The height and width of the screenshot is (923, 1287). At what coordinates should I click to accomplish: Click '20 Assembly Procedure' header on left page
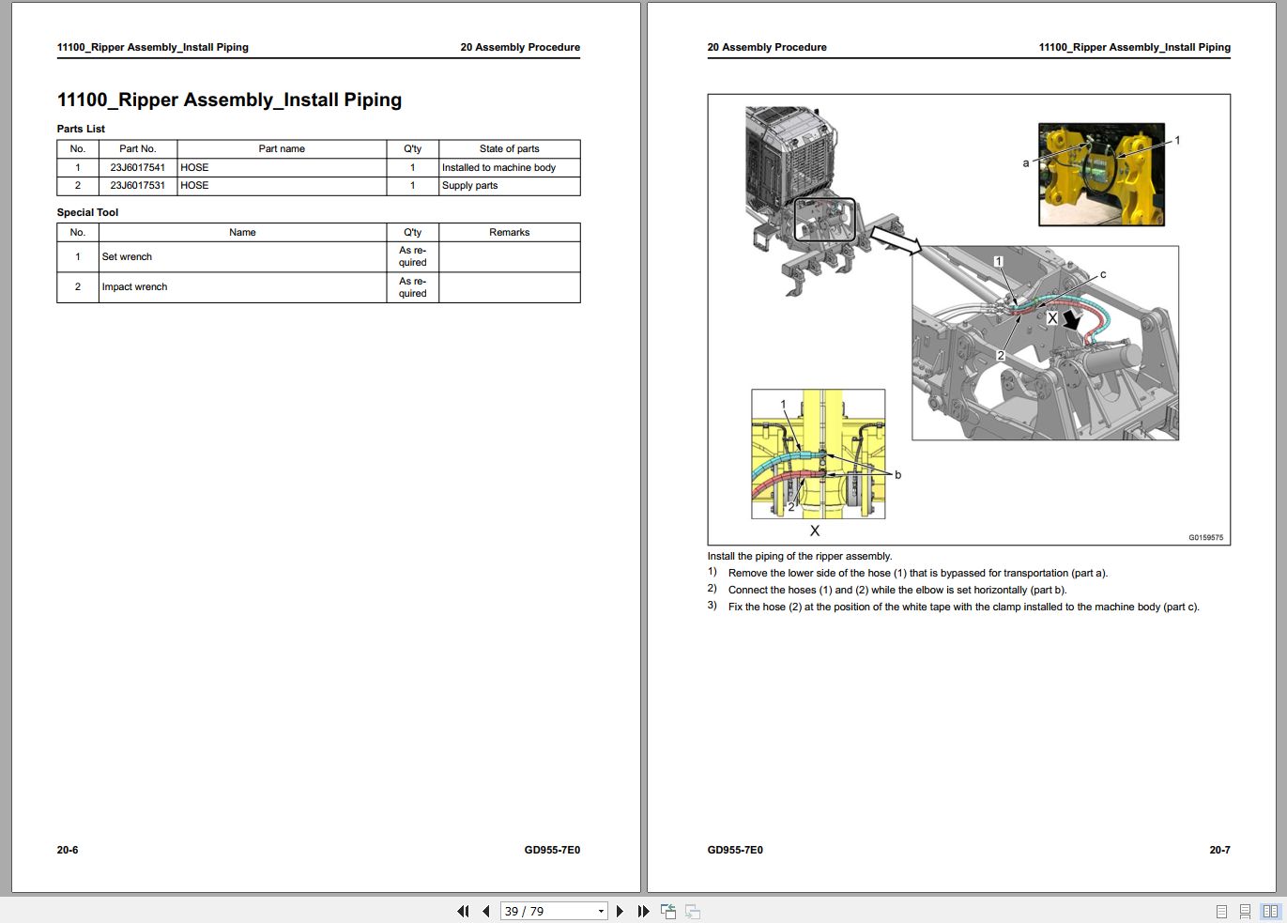pos(520,47)
